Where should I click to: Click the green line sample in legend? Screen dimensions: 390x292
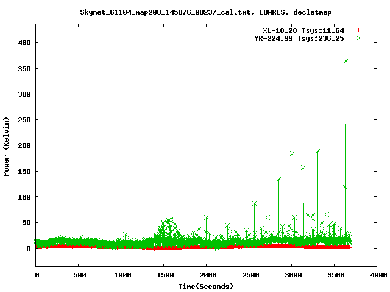point(359,38)
